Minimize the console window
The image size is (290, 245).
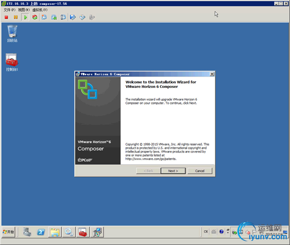[x=276, y=4]
